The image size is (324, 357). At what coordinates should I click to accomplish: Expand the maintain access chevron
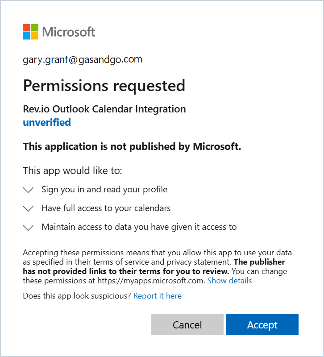pos(28,228)
